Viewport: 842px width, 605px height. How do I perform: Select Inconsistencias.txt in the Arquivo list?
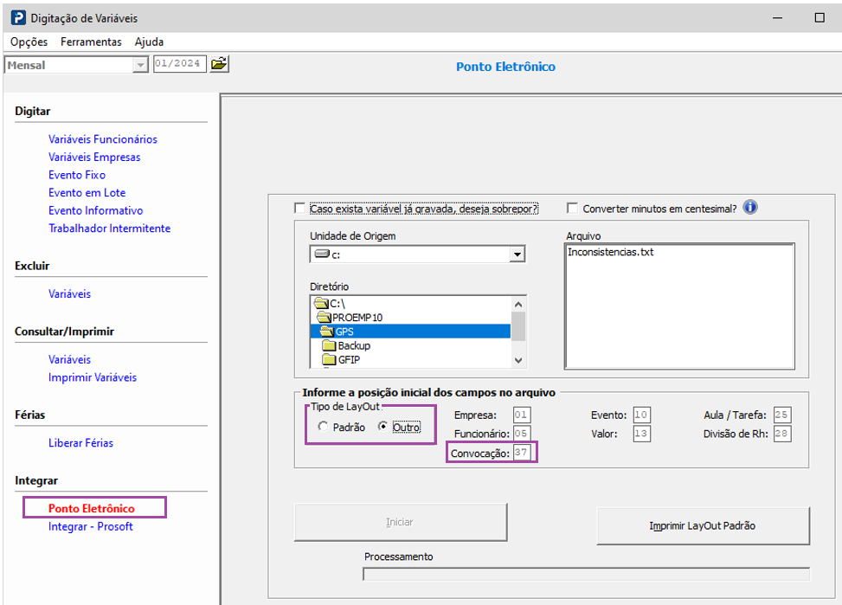click(611, 252)
